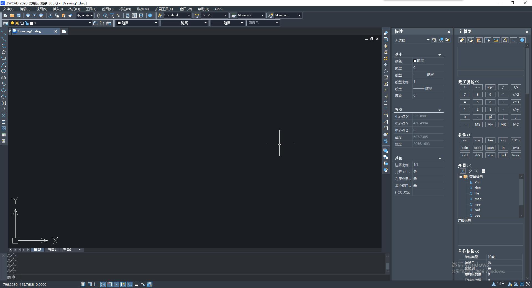The height and width of the screenshot is (288, 532).
Task: Click the Save icon in toolbar
Action: pyautogui.click(x=19, y=15)
